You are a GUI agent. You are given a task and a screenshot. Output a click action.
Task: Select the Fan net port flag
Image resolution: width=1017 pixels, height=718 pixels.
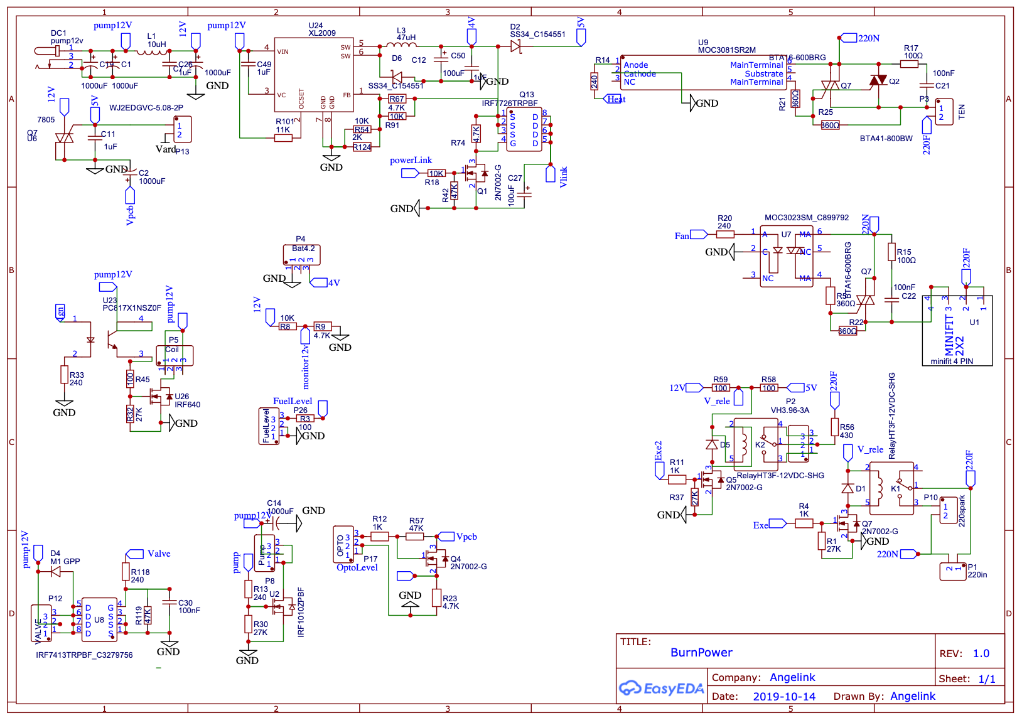click(699, 235)
